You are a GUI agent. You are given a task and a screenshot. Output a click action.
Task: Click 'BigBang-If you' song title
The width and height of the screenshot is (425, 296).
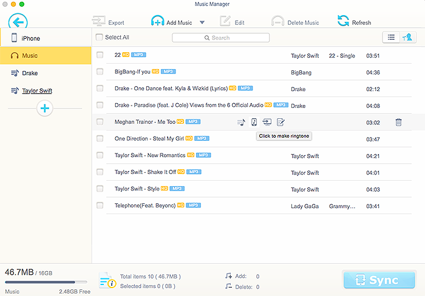pyautogui.click(x=132, y=72)
